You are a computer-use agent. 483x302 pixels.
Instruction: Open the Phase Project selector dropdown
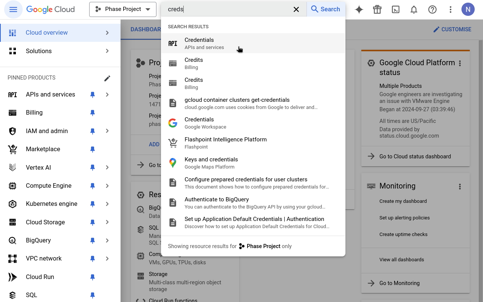point(123,9)
